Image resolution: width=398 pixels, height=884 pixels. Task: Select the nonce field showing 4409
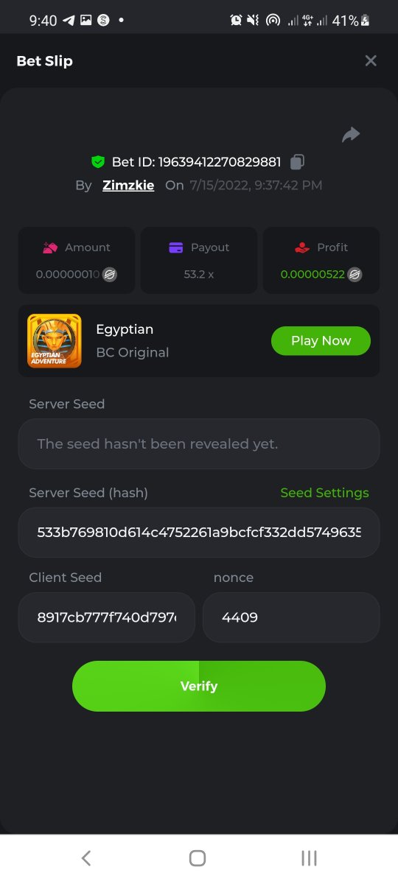[291, 617]
